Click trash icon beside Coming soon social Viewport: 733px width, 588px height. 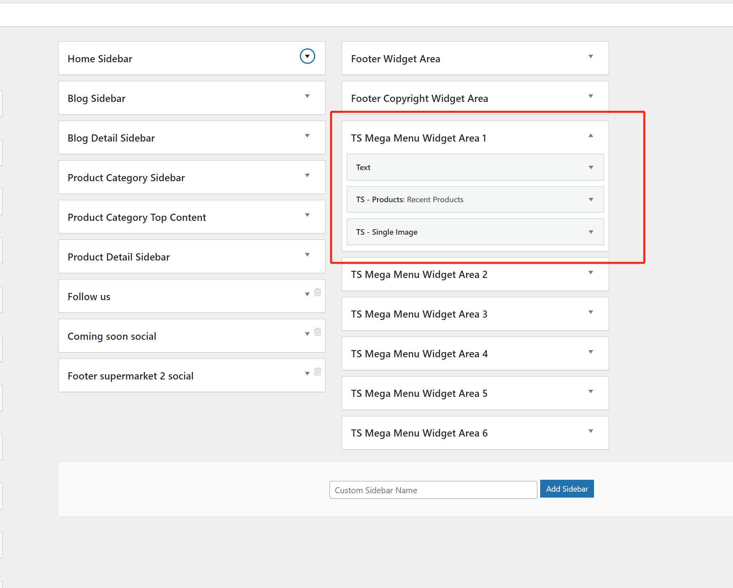[x=317, y=332]
